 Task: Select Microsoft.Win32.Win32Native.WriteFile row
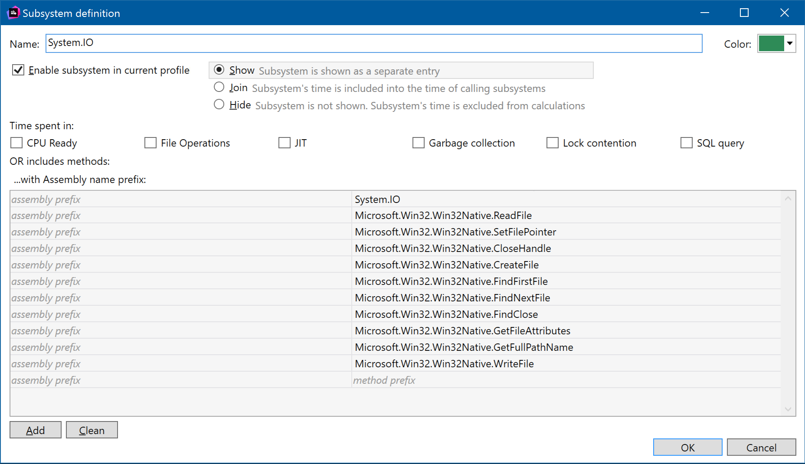coord(395,364)
